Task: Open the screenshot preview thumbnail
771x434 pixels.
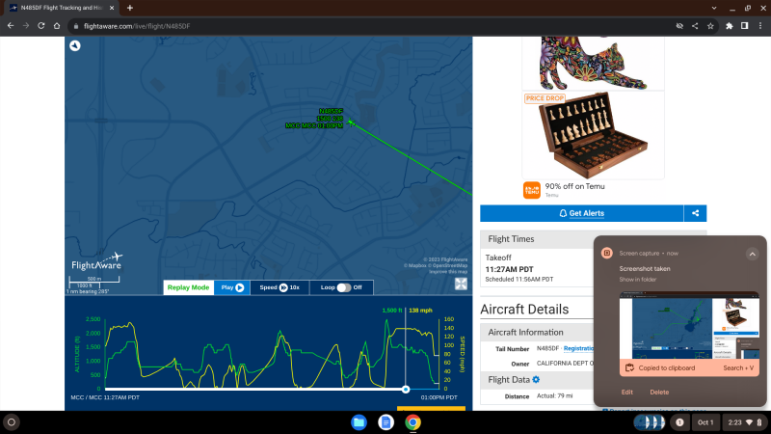Action: pyautogui.click(x=689, y=325)
